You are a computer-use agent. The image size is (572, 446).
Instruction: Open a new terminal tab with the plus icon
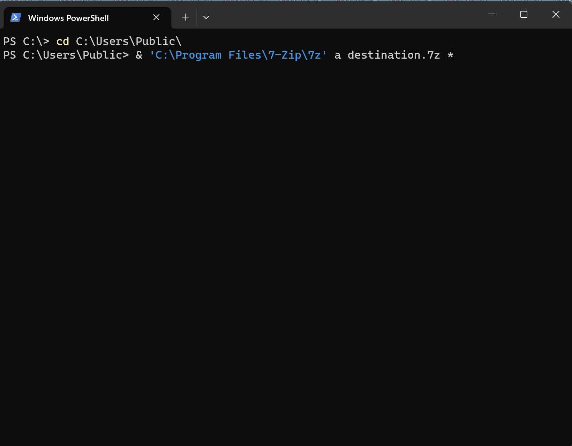pyautogui.click(x=185, y=17)
